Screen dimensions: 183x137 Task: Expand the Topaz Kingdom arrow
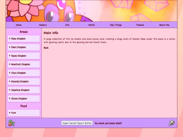[x=10, y=55]
